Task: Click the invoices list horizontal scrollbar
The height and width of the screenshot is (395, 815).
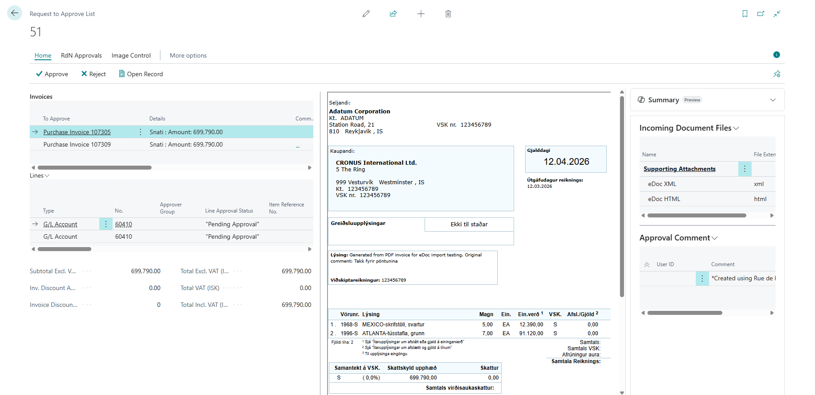Action: point(94,168)
